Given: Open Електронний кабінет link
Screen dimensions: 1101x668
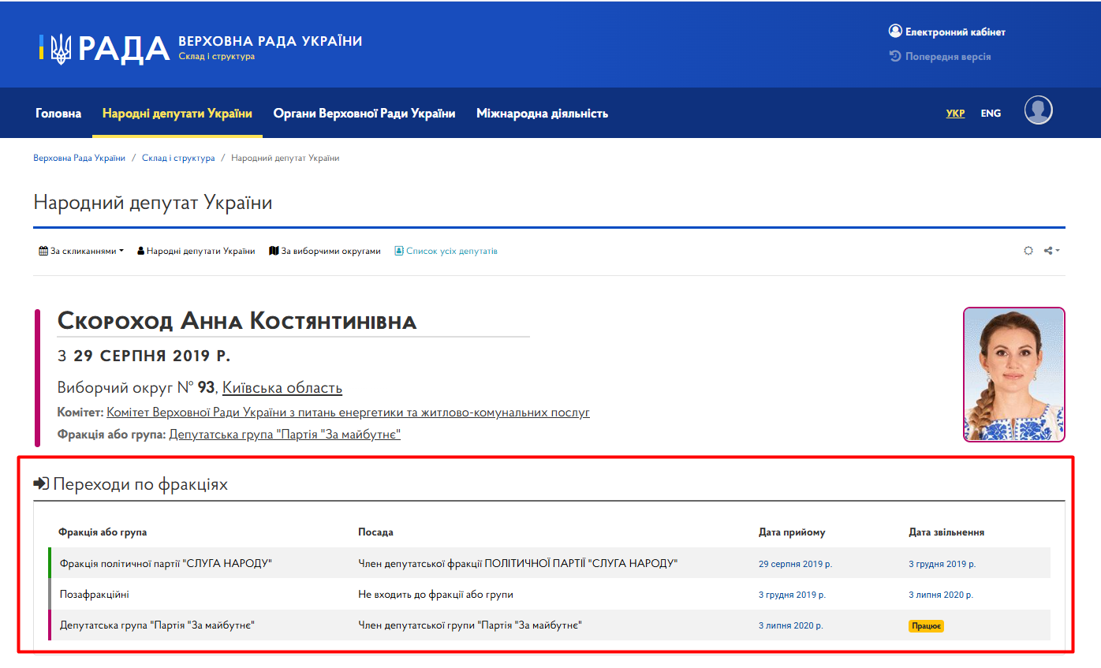Looking at the screenshot, I should [947, 32].
